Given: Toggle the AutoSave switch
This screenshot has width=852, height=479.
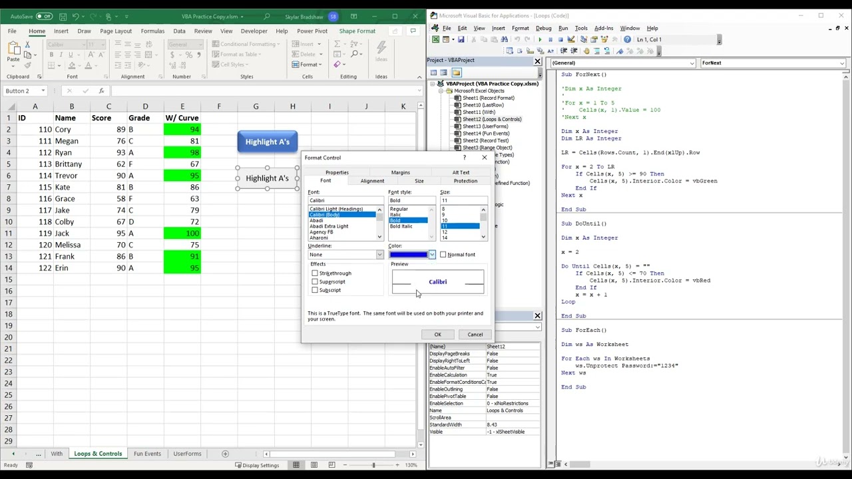Looking at the screenshot, I should tap(44, 17).
